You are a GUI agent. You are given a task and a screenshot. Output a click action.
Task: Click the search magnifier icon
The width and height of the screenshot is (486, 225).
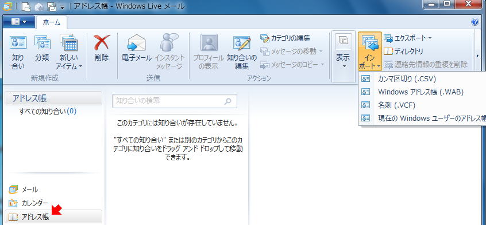click(228, 101)
